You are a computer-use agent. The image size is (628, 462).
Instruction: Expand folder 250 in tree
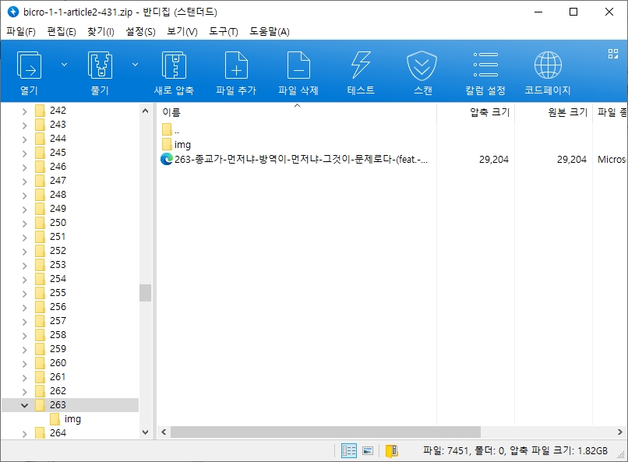tap(24, 224)
